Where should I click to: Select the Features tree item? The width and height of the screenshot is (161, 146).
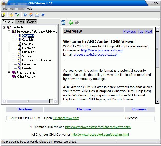click(27, 44)
